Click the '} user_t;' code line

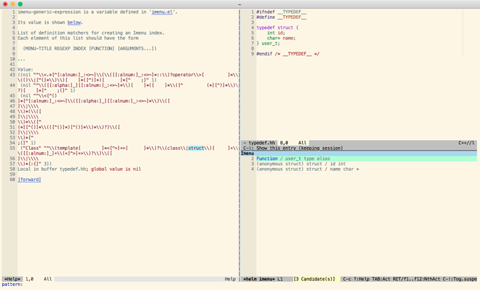point(268,43)
